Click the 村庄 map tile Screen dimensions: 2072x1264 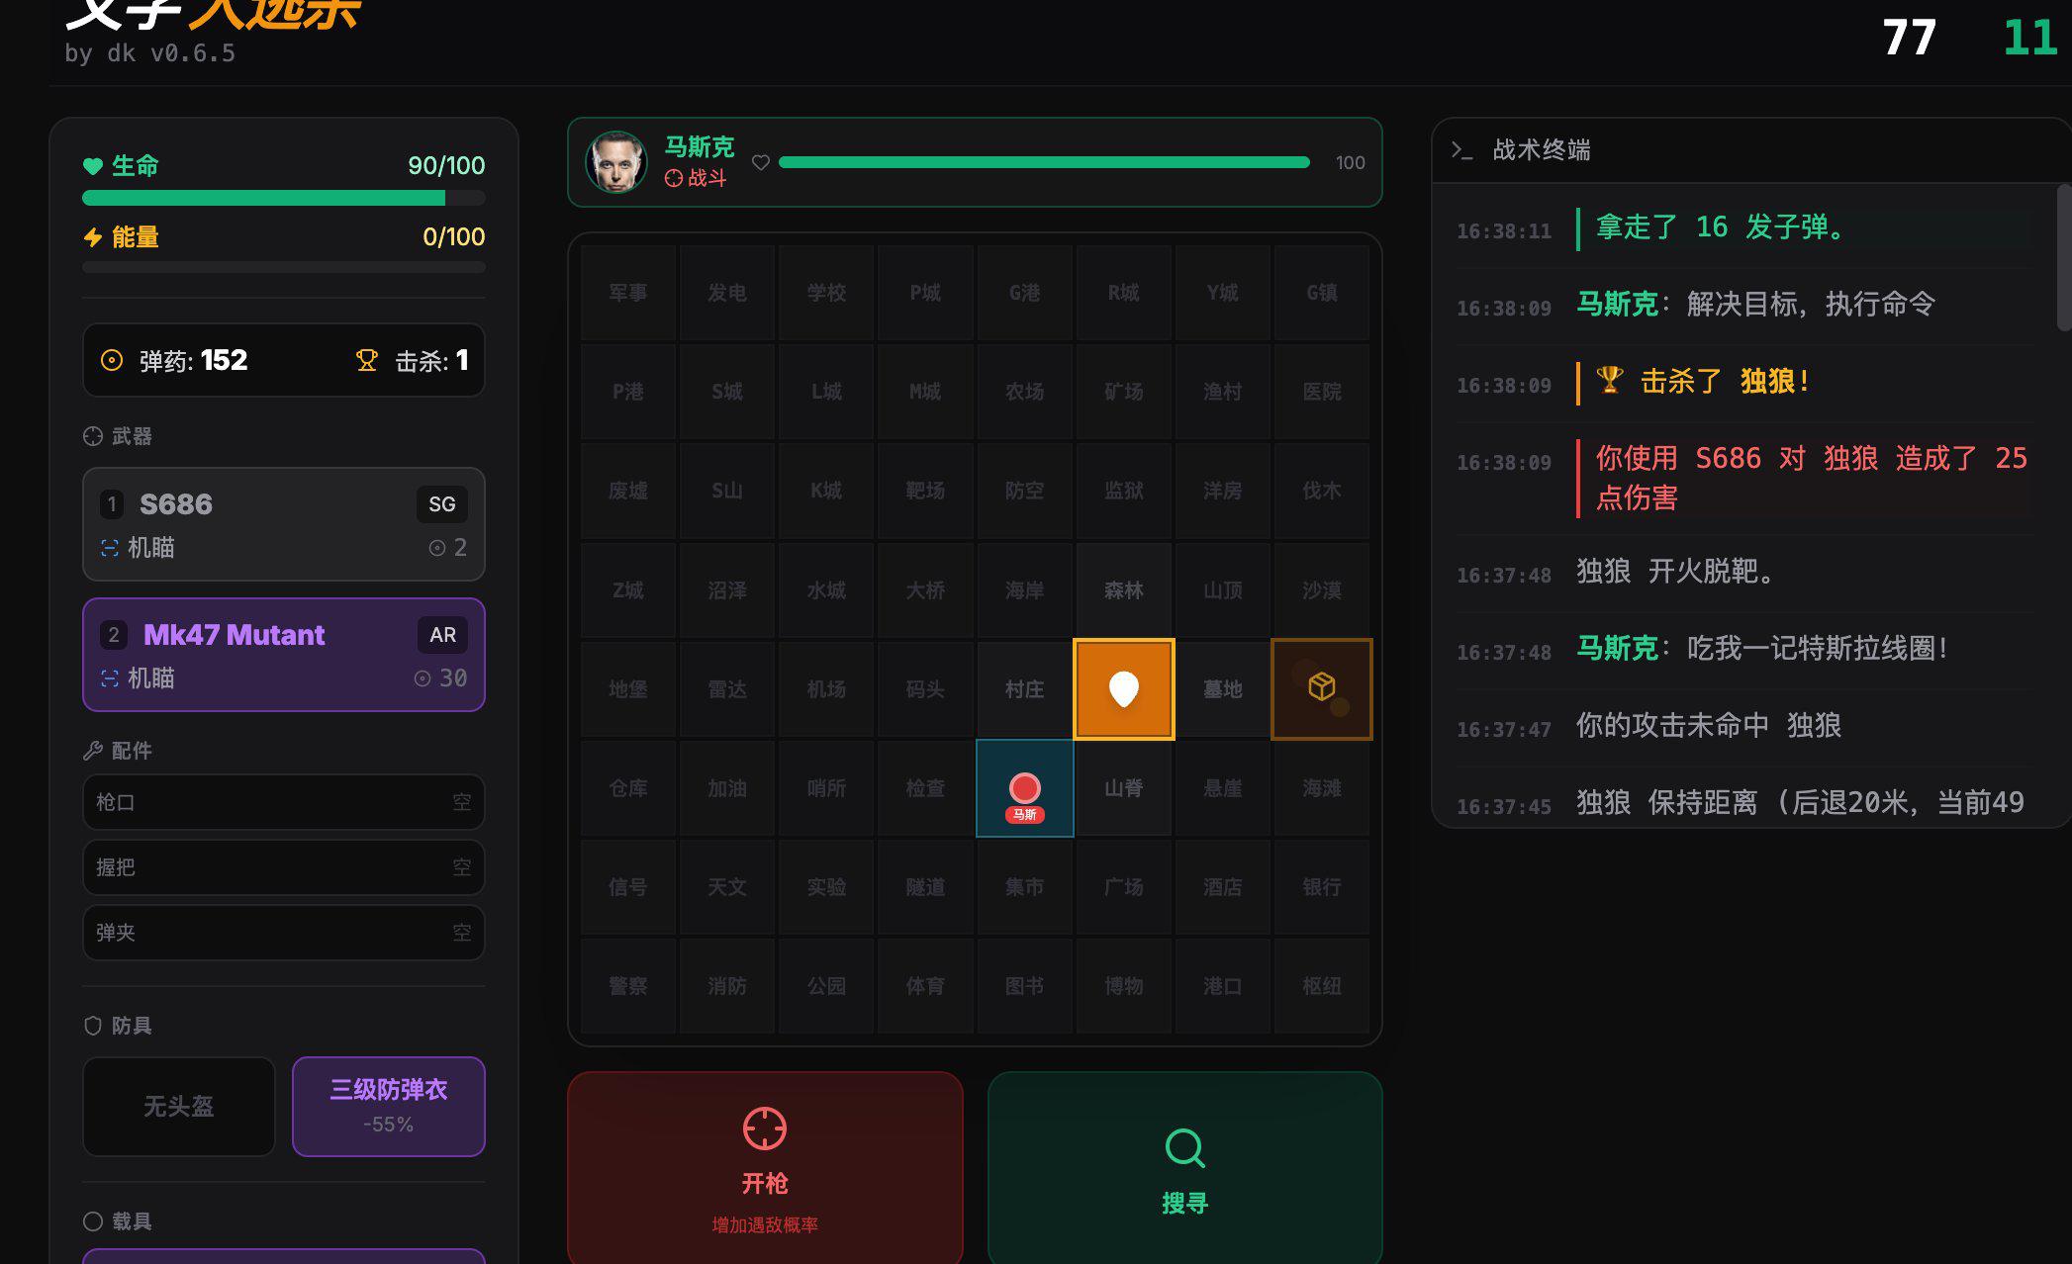point(1024,688)
